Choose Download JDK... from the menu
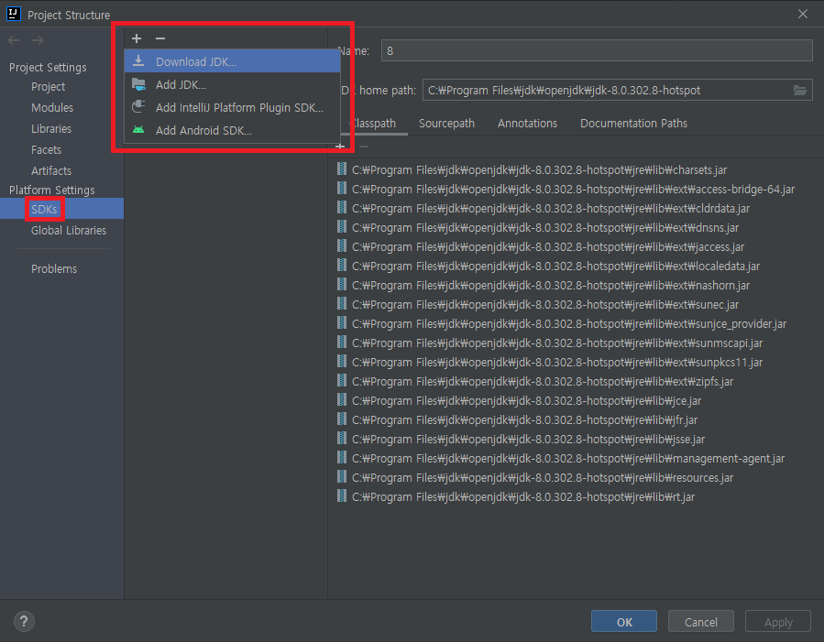The height and width of the screenshot is (642, 824). tap(232, 61)
